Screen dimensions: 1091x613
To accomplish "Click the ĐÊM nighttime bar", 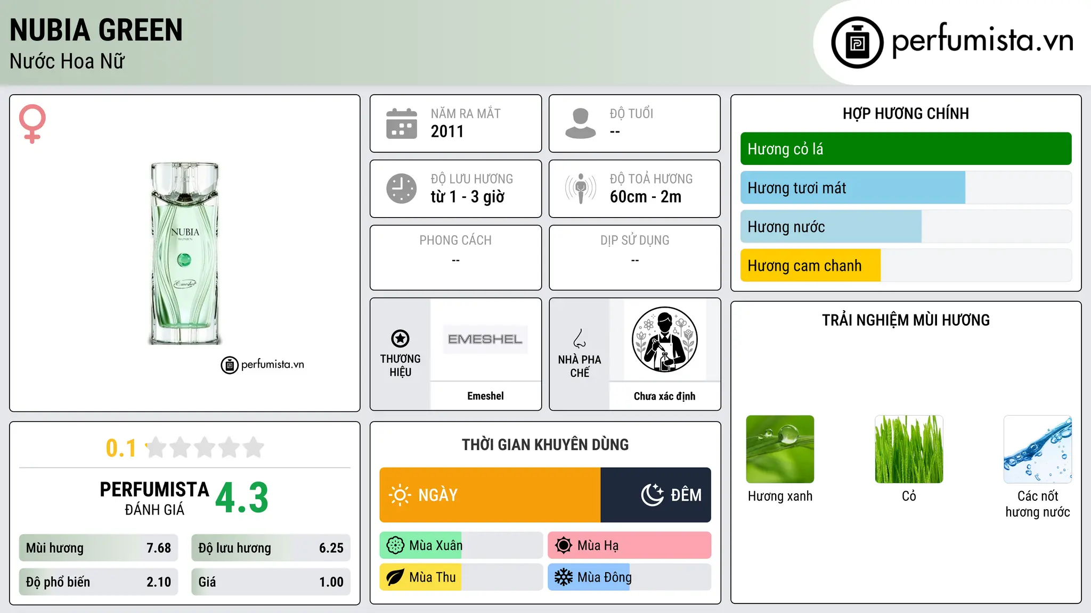I will pos(656,495).
